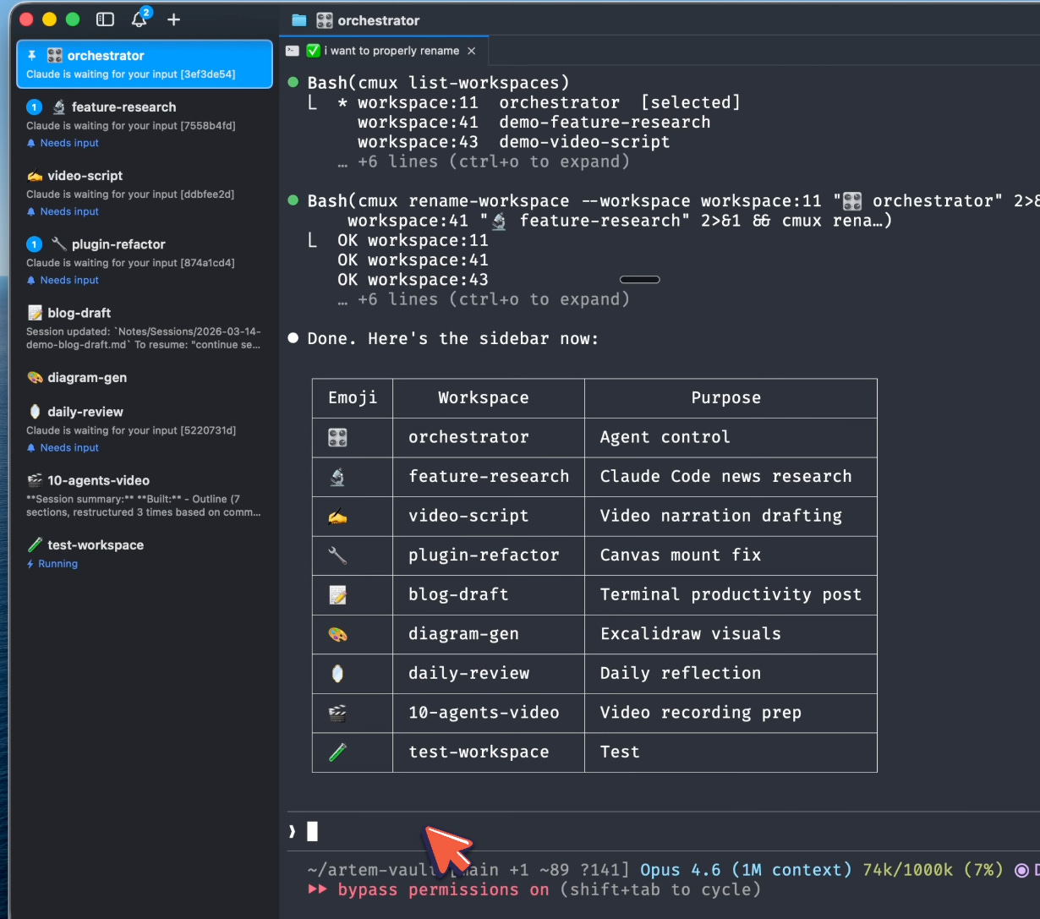This screenshot has height=919, width=1040.
Task: Open the Needs input alert under feature-research
Action: click(x=62, y=143)
